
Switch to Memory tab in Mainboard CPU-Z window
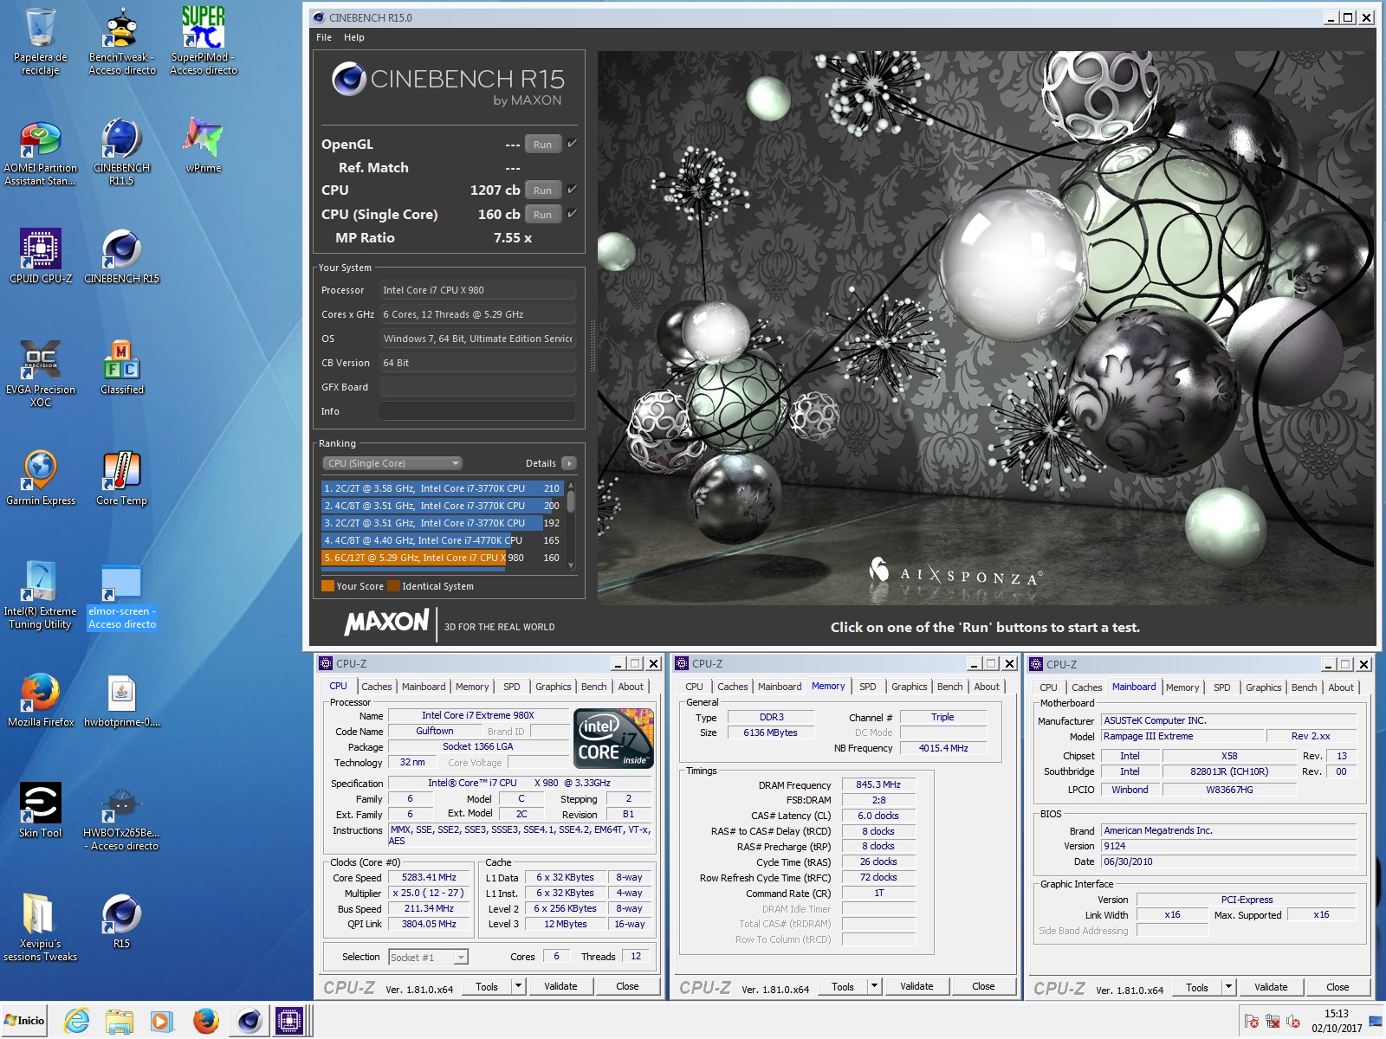1182,687
